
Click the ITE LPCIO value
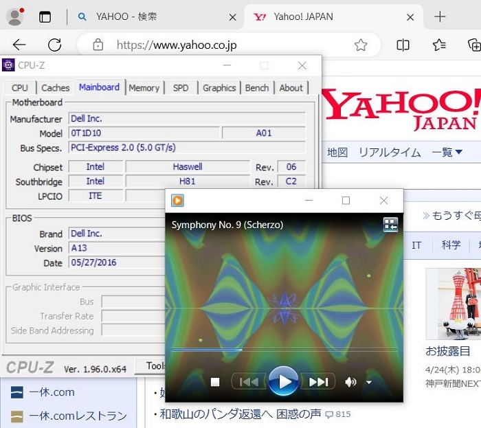(96, 196)
